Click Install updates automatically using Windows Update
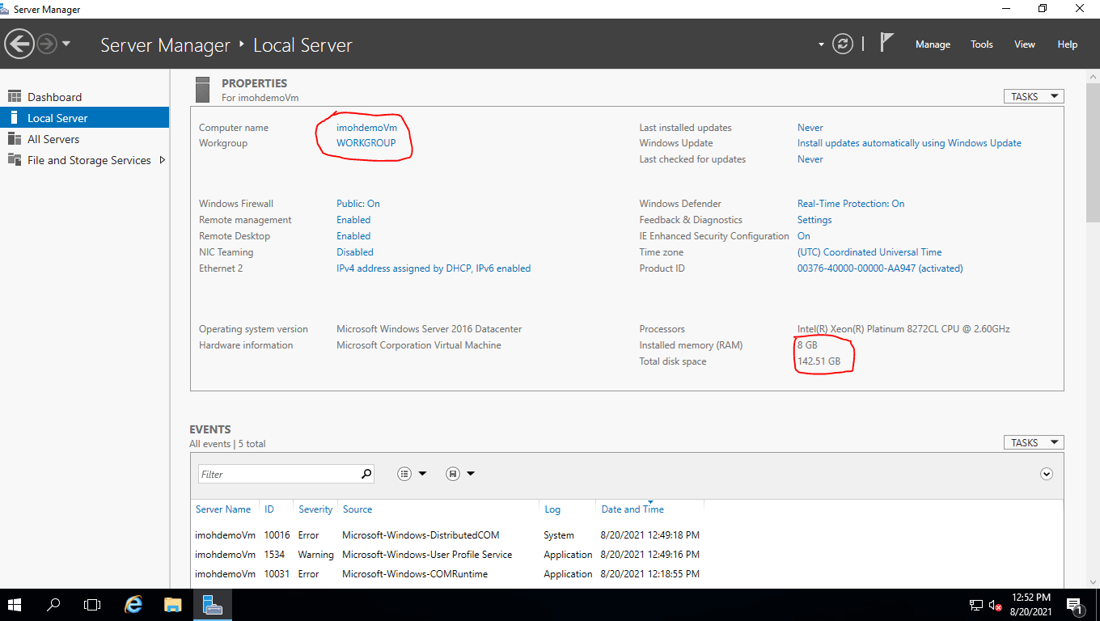 tap(909, 143)
